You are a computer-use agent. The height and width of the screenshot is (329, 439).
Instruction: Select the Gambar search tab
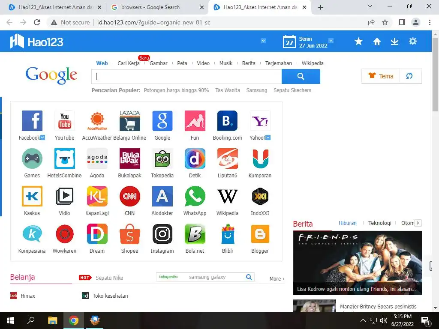pos(159,63)
